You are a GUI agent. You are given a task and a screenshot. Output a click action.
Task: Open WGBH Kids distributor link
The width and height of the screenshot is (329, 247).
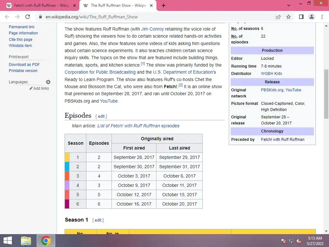coord(271,74)
